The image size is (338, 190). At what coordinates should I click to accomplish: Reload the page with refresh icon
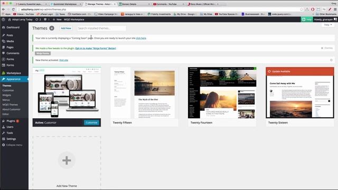pos(13,9)
